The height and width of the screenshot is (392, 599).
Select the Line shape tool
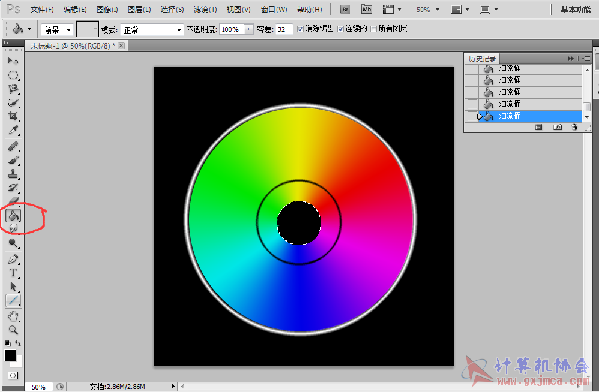pos(13,300)
